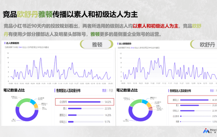217x137 pixels.
Task: Click 欧舒丹 初级达人 interaction bar
Action: point(195,111)
